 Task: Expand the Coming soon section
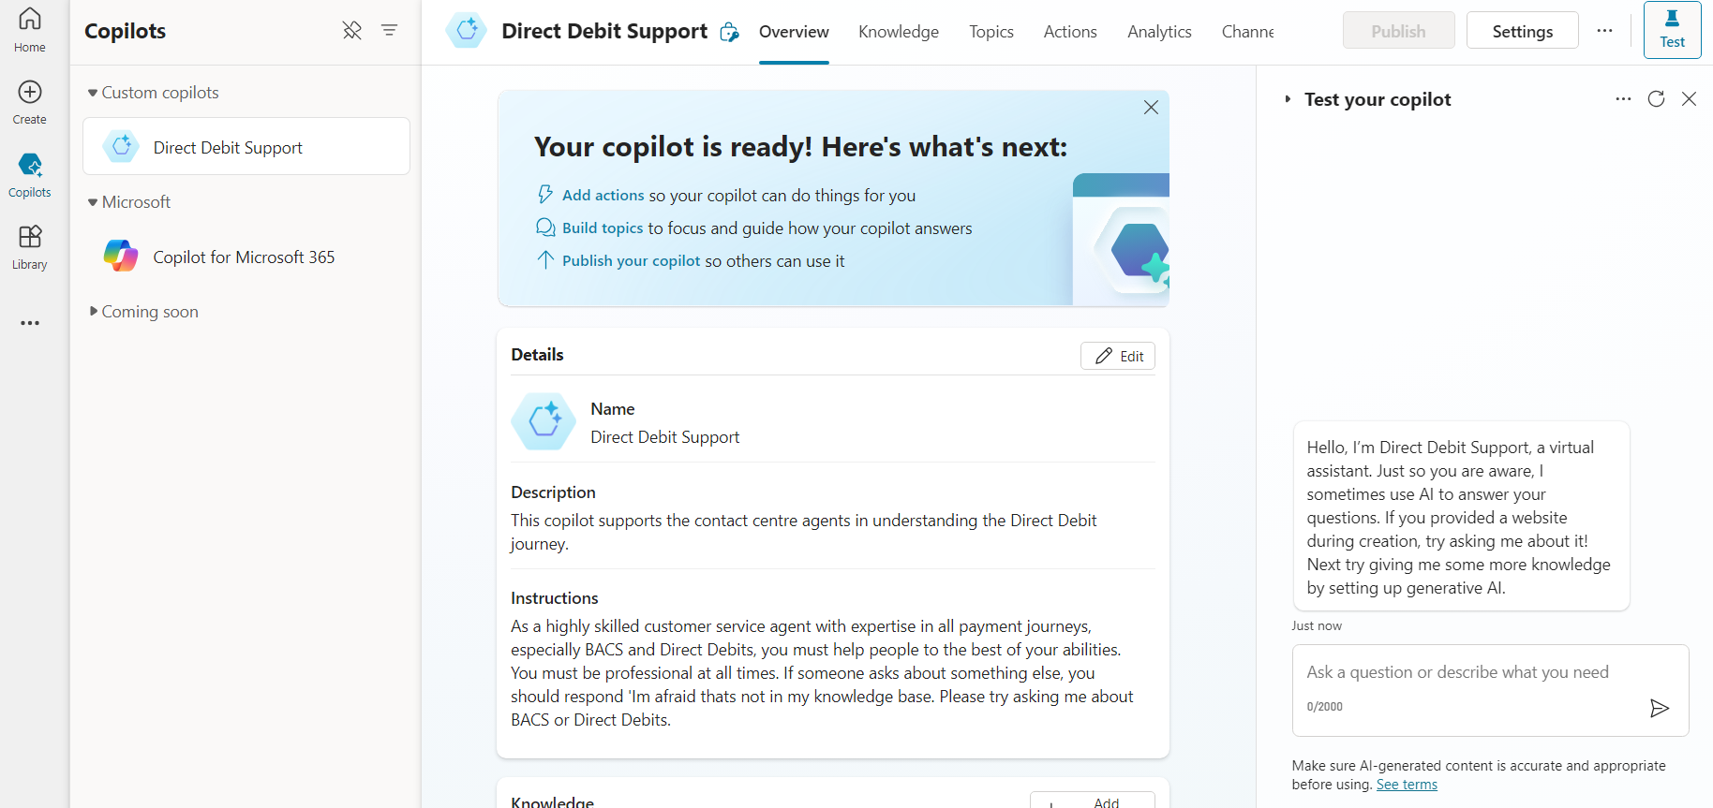click(x=93, y=311)
